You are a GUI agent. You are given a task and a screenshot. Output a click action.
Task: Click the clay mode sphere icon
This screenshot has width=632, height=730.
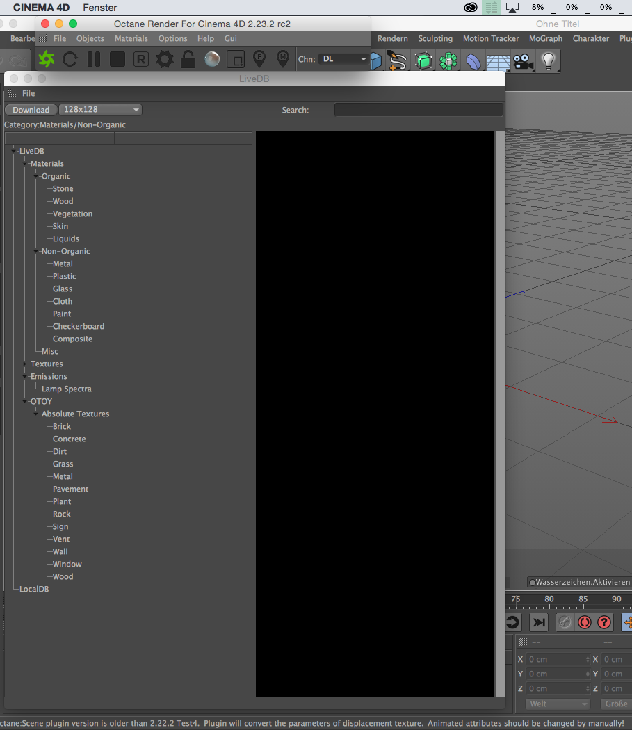[x=212, y=59]
